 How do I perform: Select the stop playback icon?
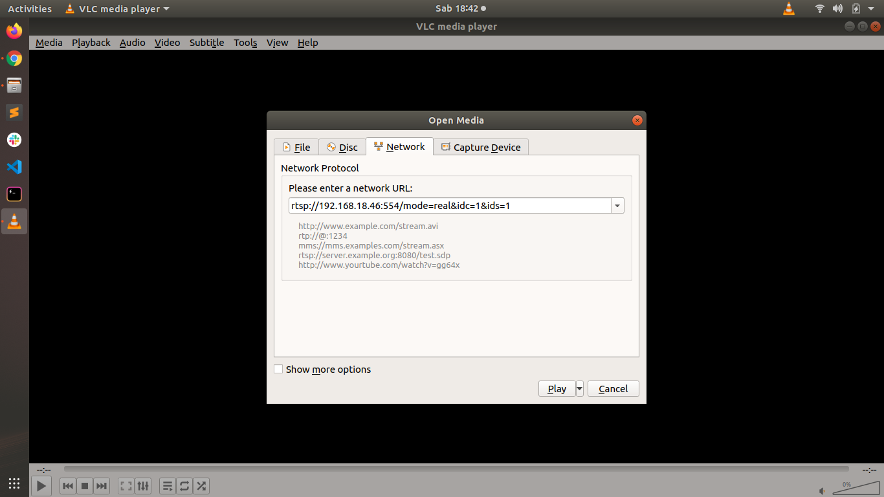point(84,485)
